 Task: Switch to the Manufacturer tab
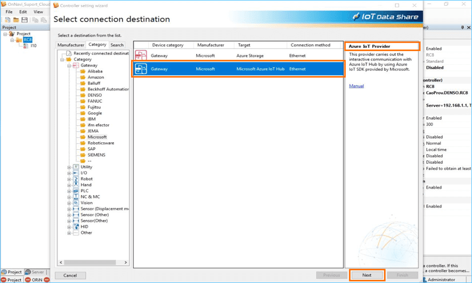(x=71, y=45)
